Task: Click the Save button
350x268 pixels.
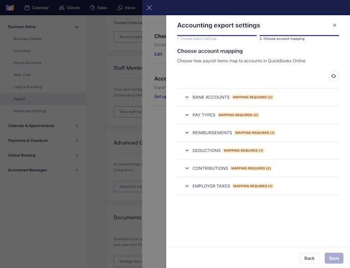Action: (334, 258)
